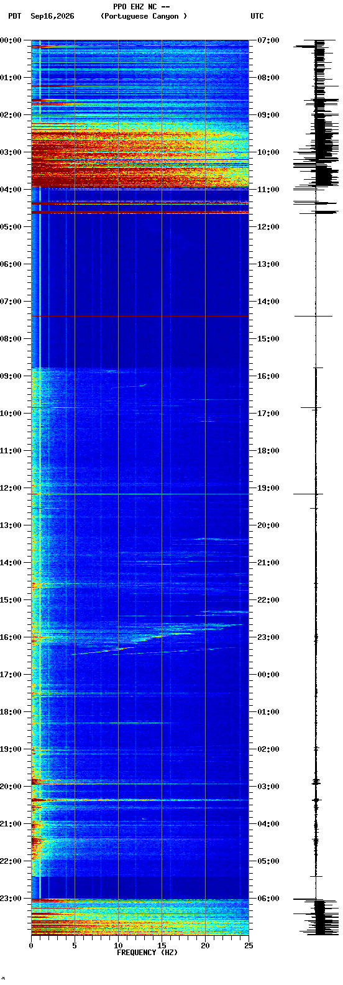The width and height of the screenshot is (343, 985).
Task: Select the "15" frequency axis tick label
Action: coord(162,946)
